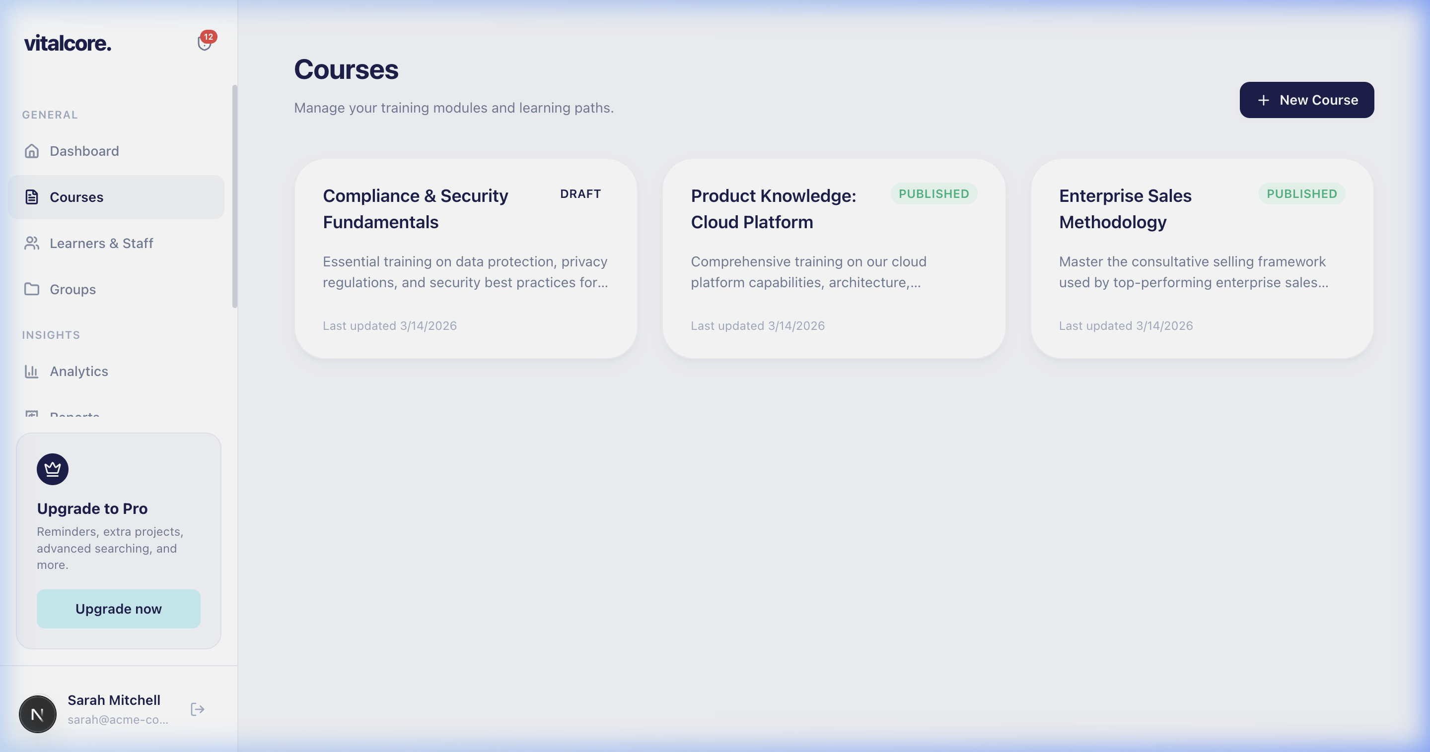
Task: Click the Groups folder icon
Action: tap(32, 289)
